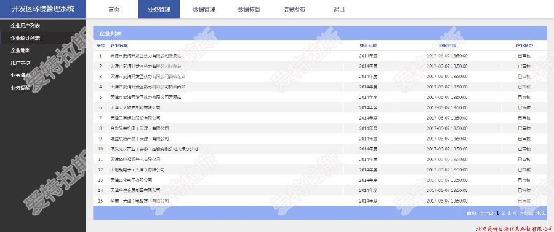
Task: Open 企业用户列表 in the sidebar
Action: (25, 26)
